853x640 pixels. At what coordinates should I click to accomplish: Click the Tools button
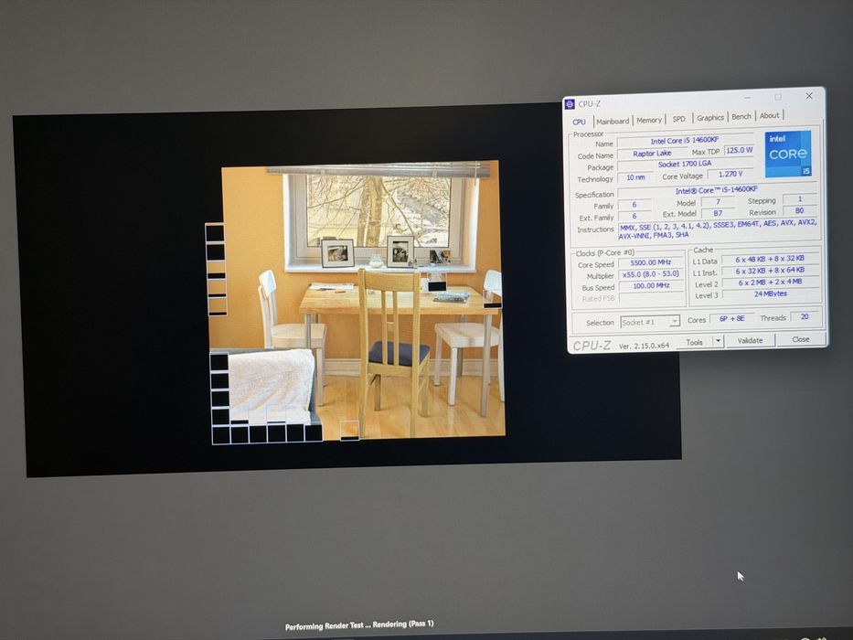694,342
